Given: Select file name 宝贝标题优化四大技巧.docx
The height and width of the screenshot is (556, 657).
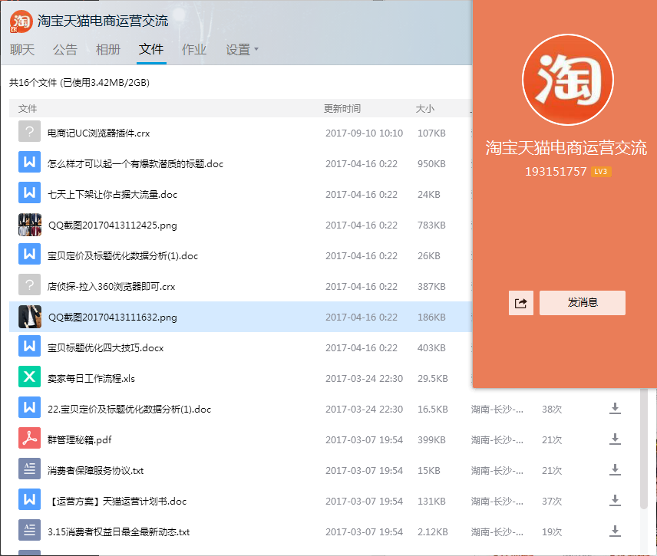Looking at the screenshot, I should (x=106, y=348).
